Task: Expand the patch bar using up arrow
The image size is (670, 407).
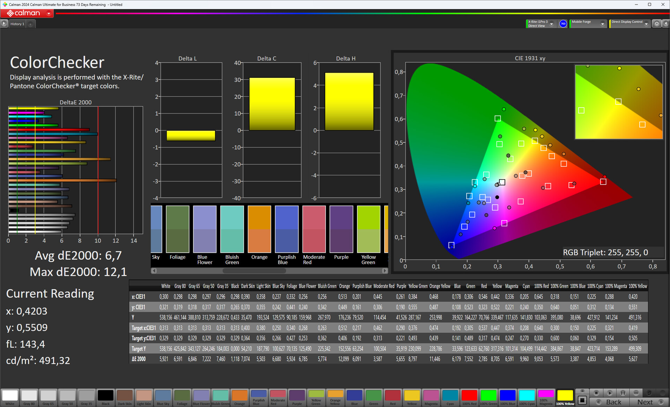Action: 582,391
